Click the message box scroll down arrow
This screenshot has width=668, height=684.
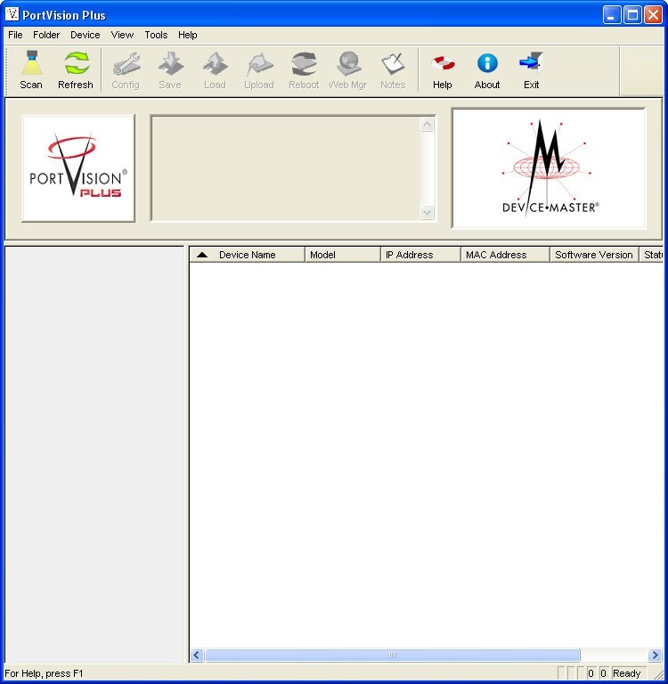(428, 213)
